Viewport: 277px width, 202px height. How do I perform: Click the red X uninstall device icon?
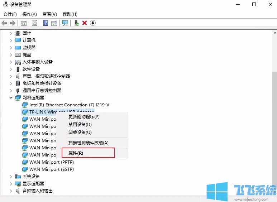tap(85, 23)
